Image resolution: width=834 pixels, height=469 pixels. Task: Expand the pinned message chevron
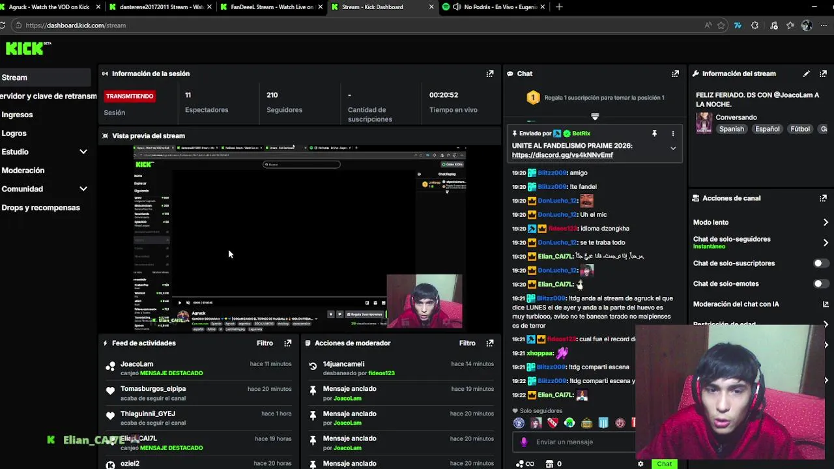click(673, 149)
